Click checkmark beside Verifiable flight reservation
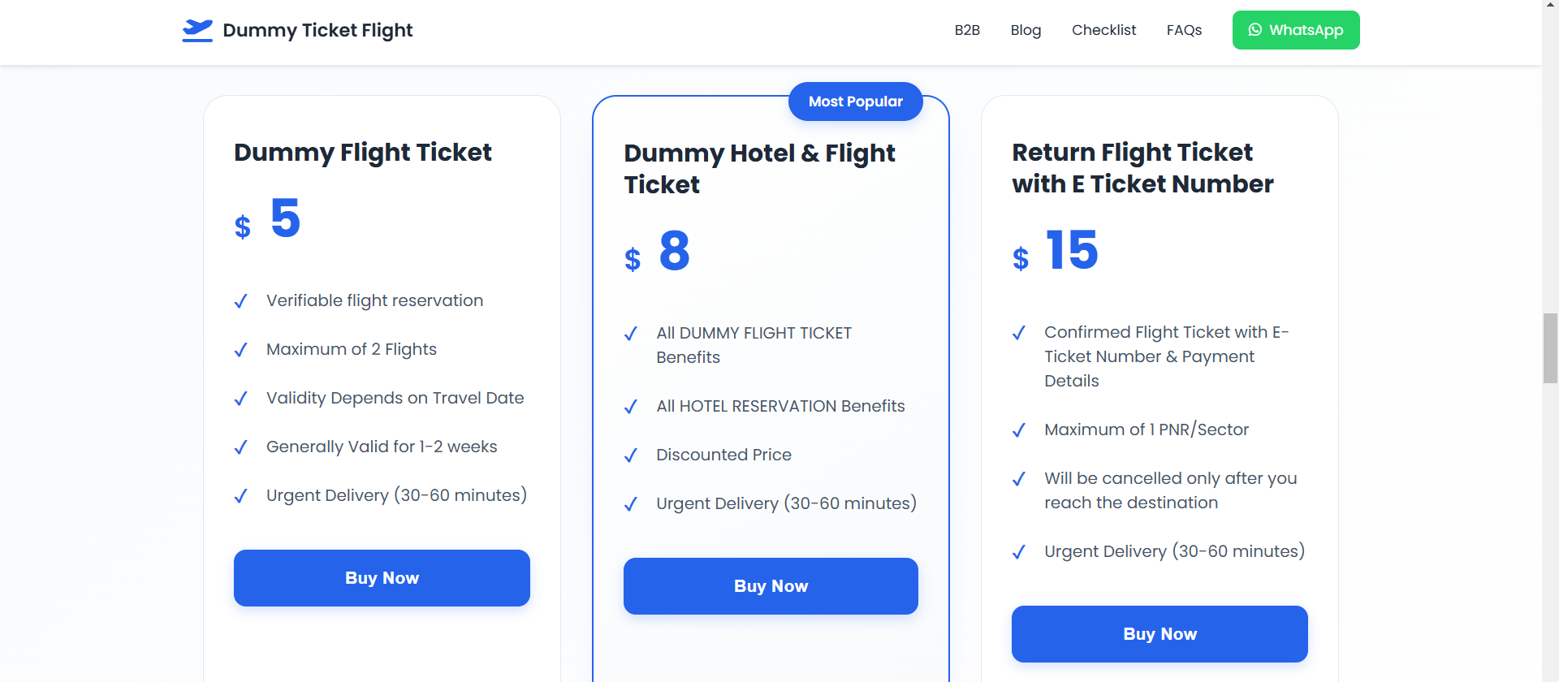Screen dimensions: 1559x682 (x=240, y=301)
